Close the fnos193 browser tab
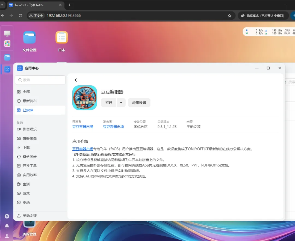This screenshot has height=241, width=295. pyautogui.click(x=60, y=5)
